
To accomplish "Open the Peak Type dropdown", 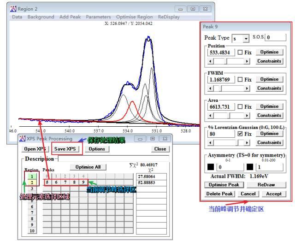I will click(x=246, y=39).
